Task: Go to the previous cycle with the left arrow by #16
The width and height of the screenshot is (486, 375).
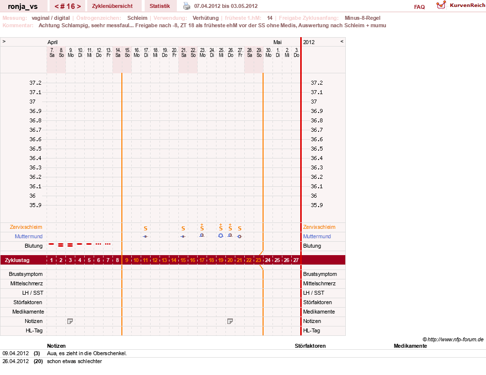Action: pyautogui.click(x=56, y=6)
